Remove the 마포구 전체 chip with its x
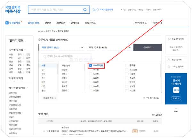The image size is (192, 138). click(x=55, y=98)
